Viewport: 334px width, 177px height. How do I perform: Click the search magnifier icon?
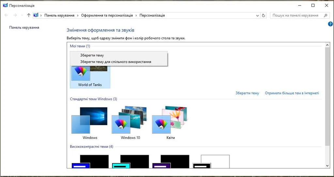(325, 15)
